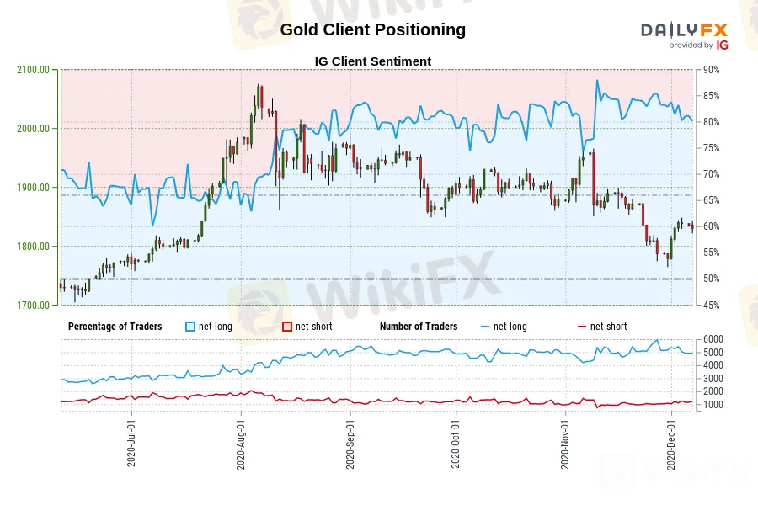
Task: Select the 'Gold Client Positioning' title
Action: pos(372,29)
